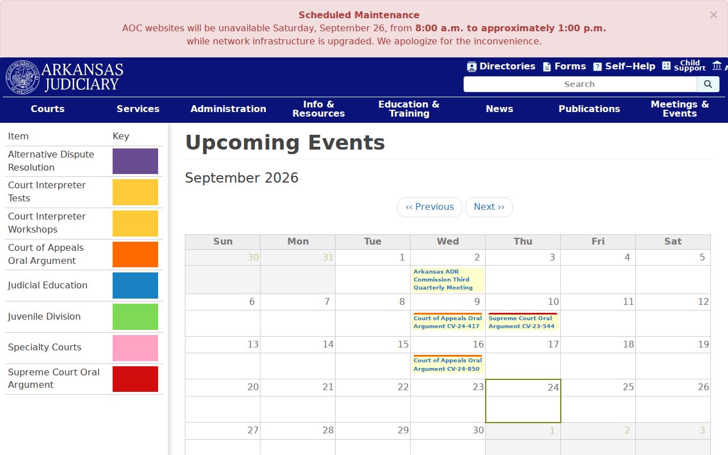Click the Wed column header
The image size is (728, 455).
pyautogui.click(x=448, y=242)
